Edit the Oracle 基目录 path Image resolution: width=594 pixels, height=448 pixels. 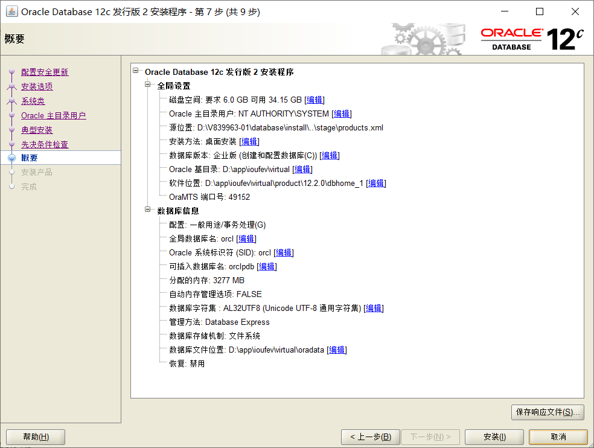click(302, 169)
